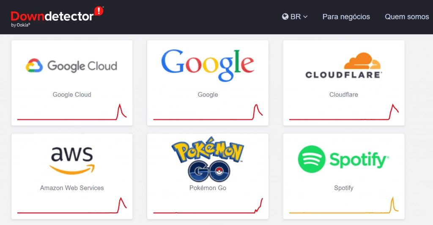Image resolution: width=433 pixels, height=225 pixels.
Task: View the Google outage sparkline chart
Action: [208, 112]
